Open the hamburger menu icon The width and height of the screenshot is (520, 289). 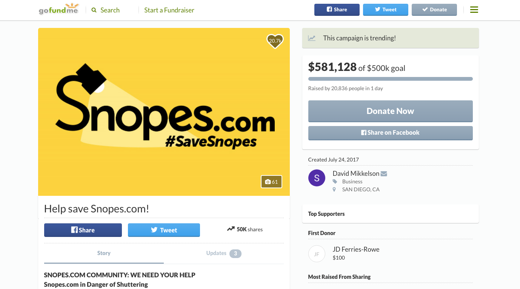[474, 10]
